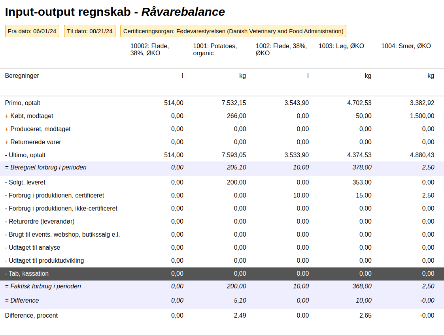This screenshot has height=335, width=444.
Task: Open the "Fra dato: 06/01/24" date filter
Action: (x=32, y=31)
